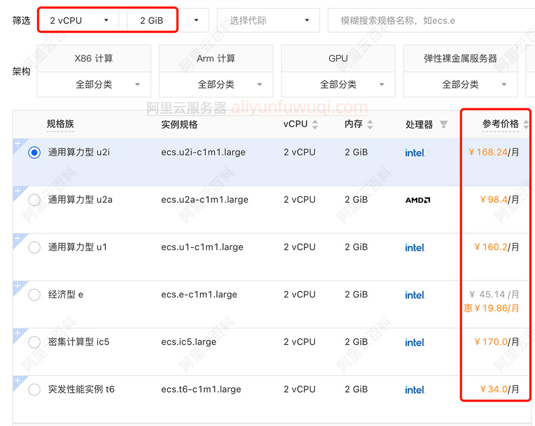
Task: Switch to the Arm 计算 architecture tab
Action: [216, 58]
